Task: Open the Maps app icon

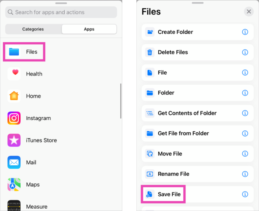Action: pos(14,185)
